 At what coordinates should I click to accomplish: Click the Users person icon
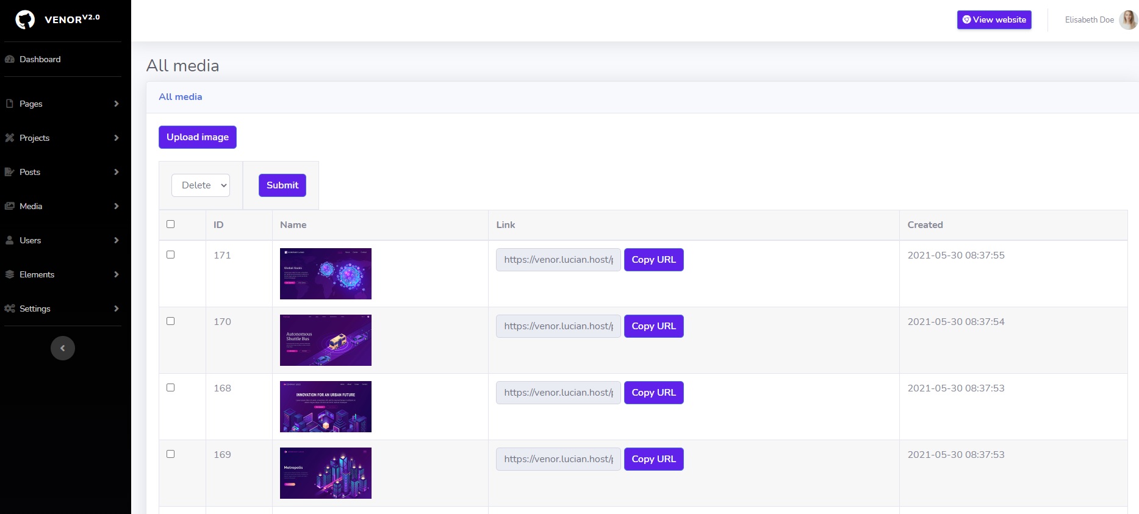tap(10, 240)
